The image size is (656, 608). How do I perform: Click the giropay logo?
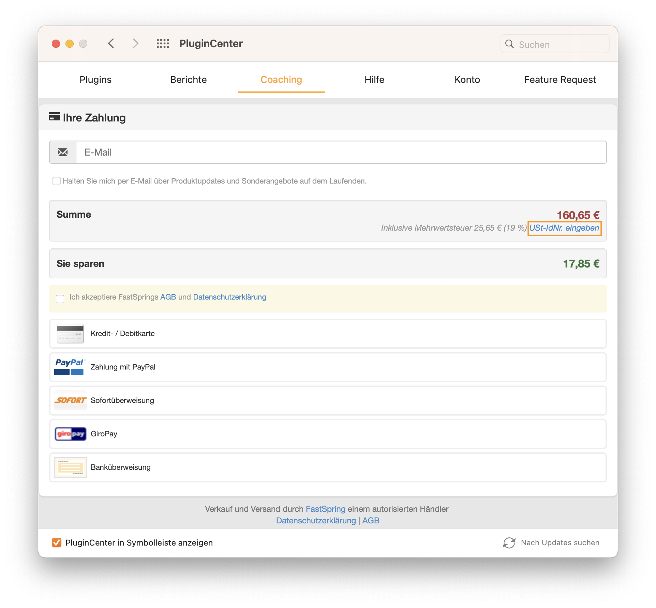pos(70,434)
